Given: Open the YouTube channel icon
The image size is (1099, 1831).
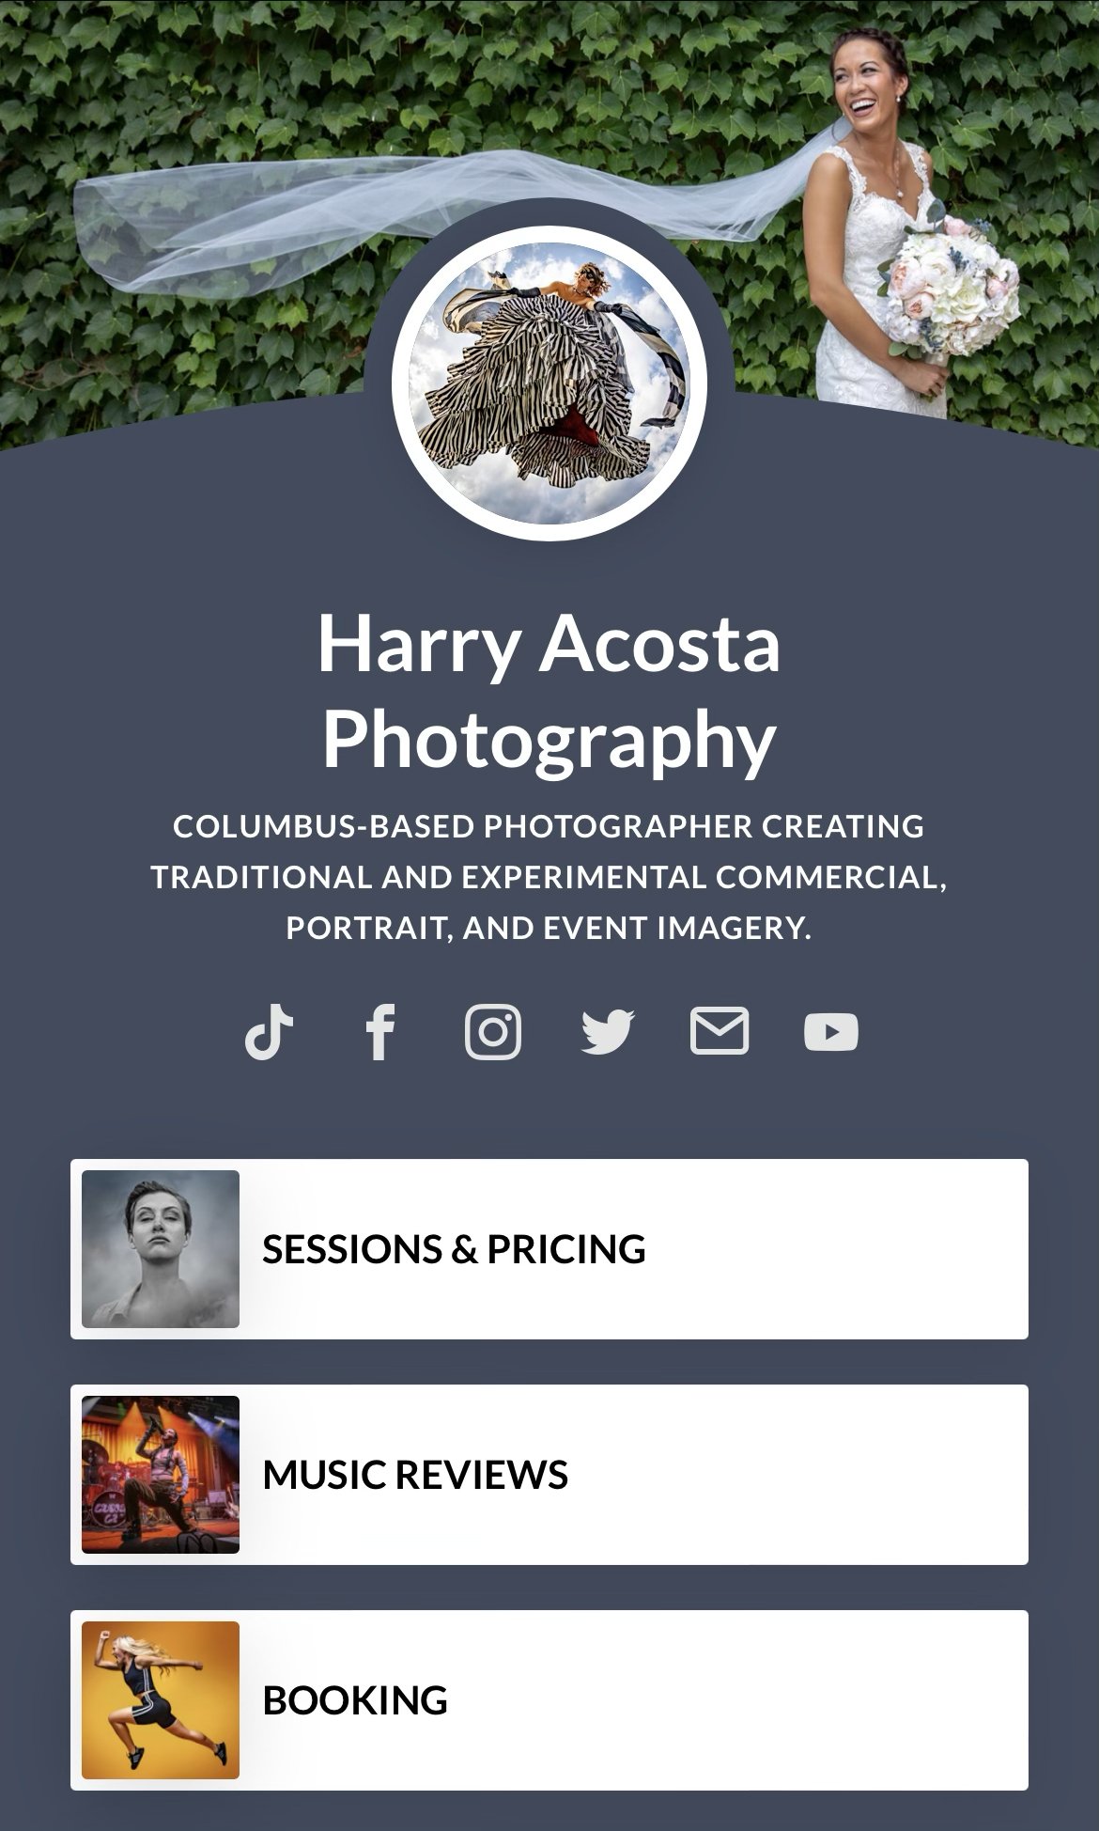Looking at the screenshot, I should (x=831, y=1032).
